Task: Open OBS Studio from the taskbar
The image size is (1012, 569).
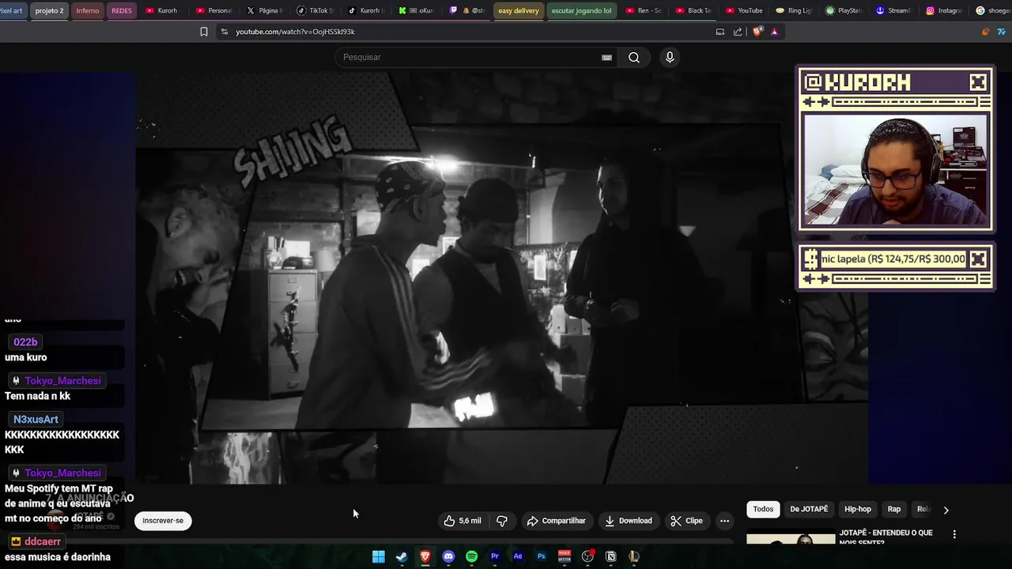Action: [587, 556]
